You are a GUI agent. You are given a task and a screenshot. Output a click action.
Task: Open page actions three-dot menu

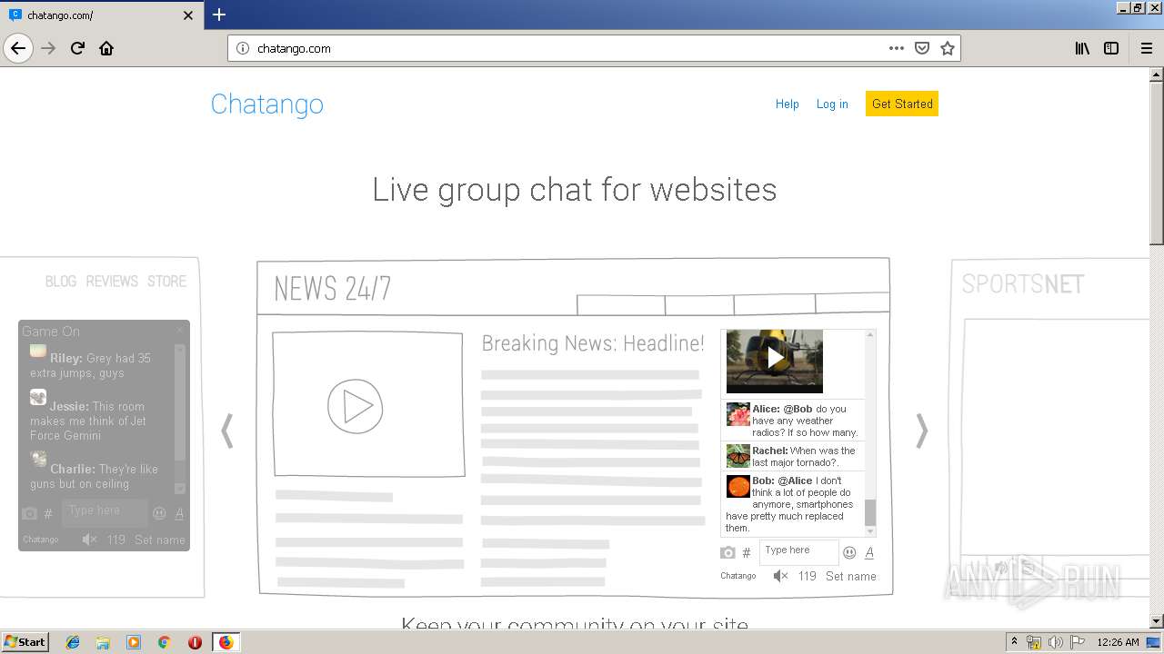click(x=897, y=48)
